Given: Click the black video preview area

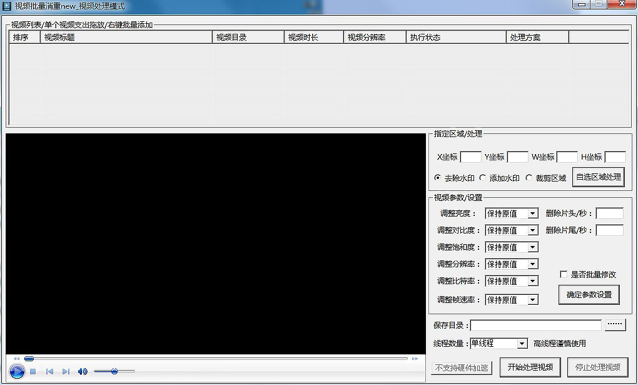Looking at the screenshot, I should (x=216, y=244).
